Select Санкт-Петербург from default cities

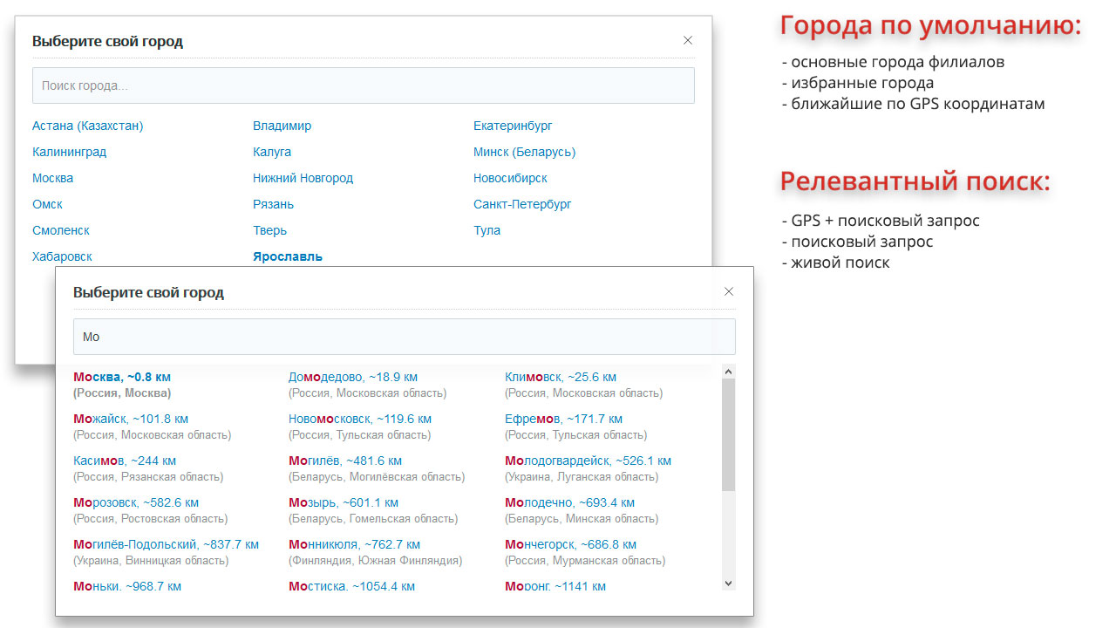coord(522,204)
